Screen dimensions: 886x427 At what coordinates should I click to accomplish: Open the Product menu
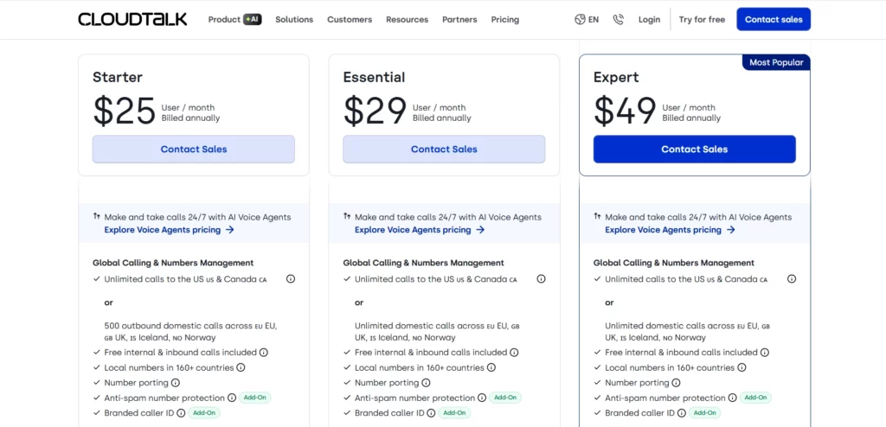[x=224, y=19]
